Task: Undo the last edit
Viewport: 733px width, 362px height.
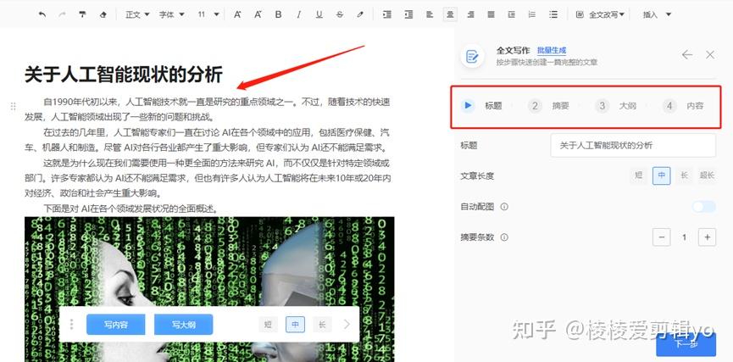Action: (x=42, y=14)
